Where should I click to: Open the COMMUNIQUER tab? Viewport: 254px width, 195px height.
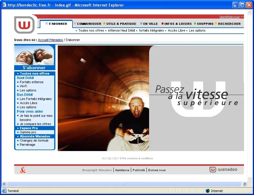[x=88, y=24]
